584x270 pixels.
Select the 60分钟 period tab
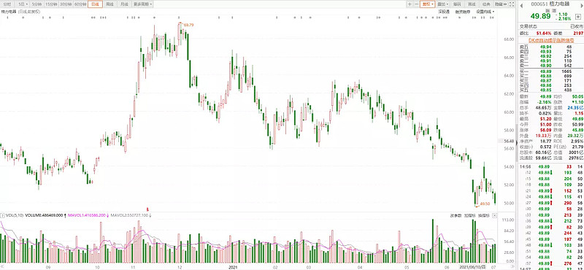80,4
